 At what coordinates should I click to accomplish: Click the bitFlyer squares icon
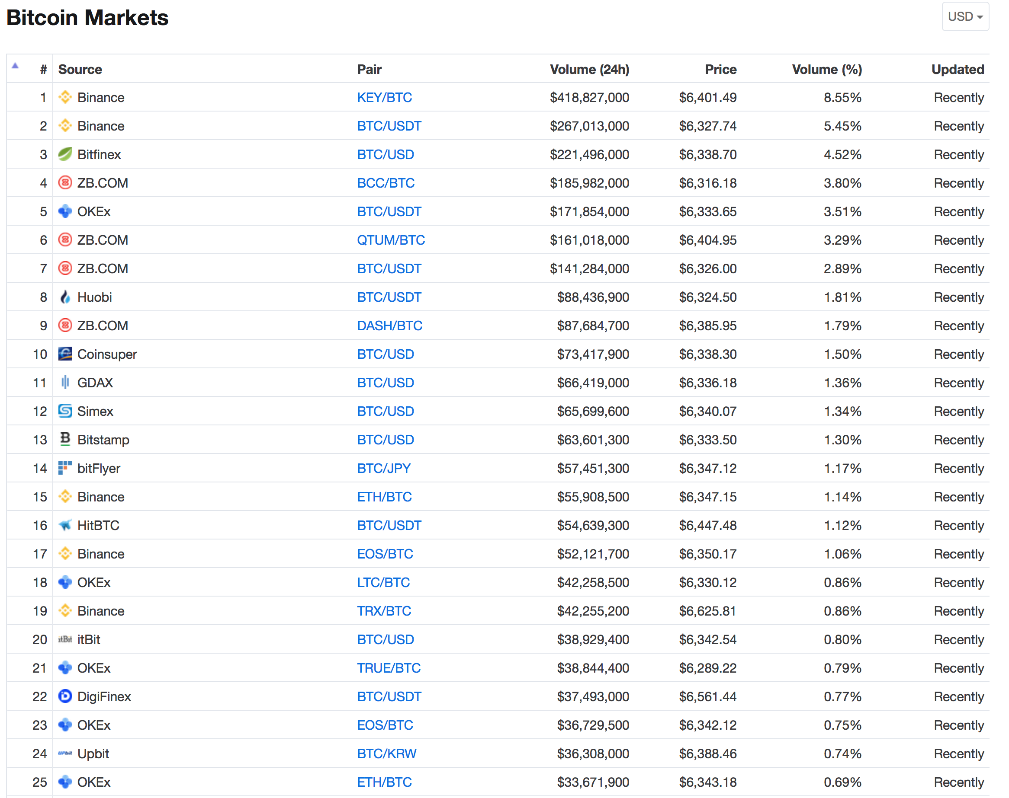(65, 468)
